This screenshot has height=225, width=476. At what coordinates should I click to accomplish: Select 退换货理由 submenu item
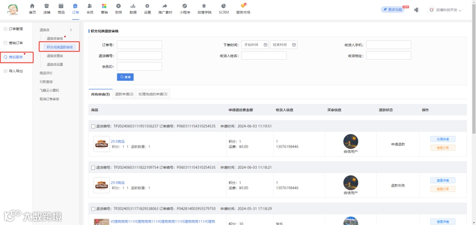coord(55,56)
